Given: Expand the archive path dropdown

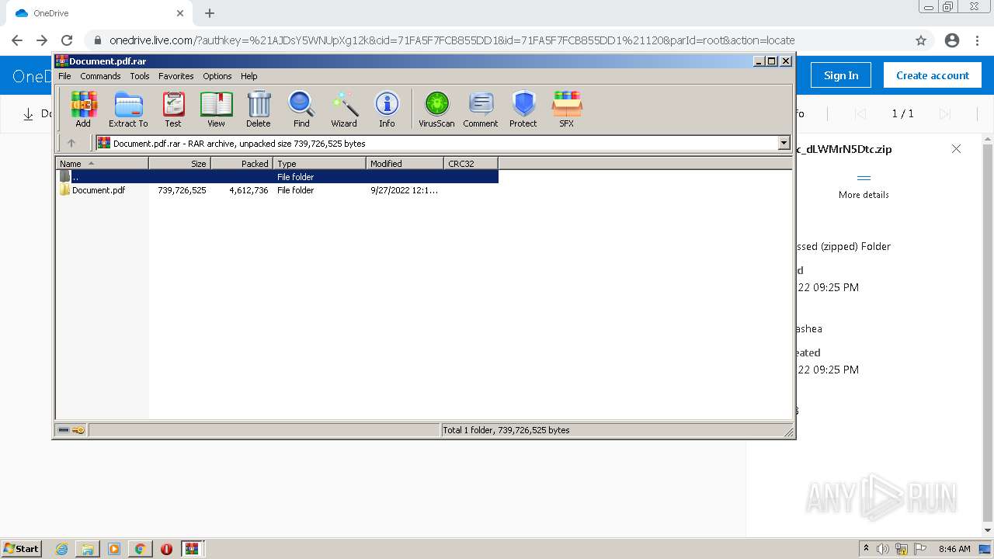Looking at the screenshot, I should 784,143.
